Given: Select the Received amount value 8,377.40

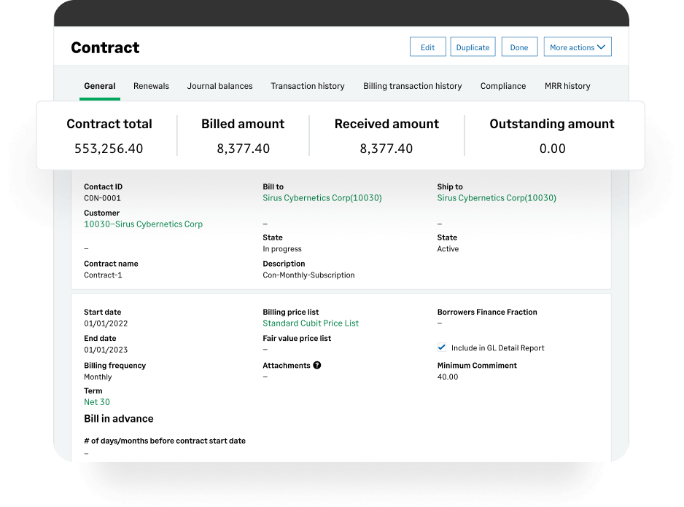Looking at the screenshot, I should [386, 149].
